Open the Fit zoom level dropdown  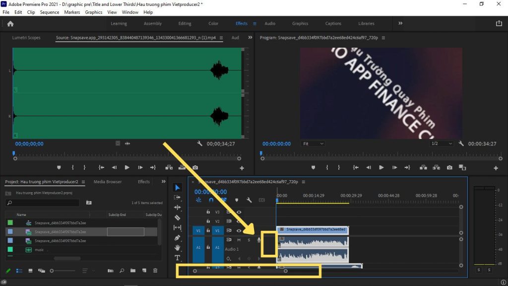pos(313,143)
